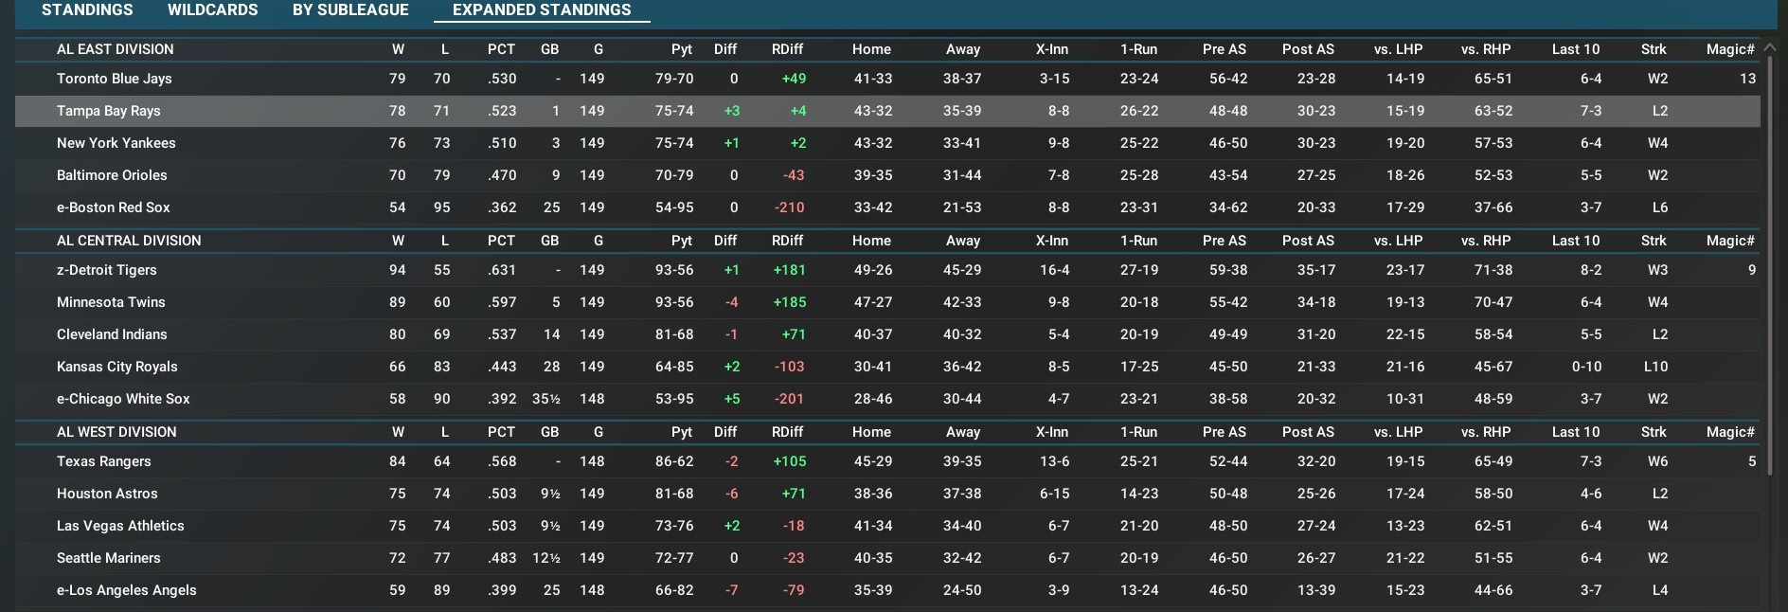
Task: Click Las Vegas Athletics
Action: 120,526
